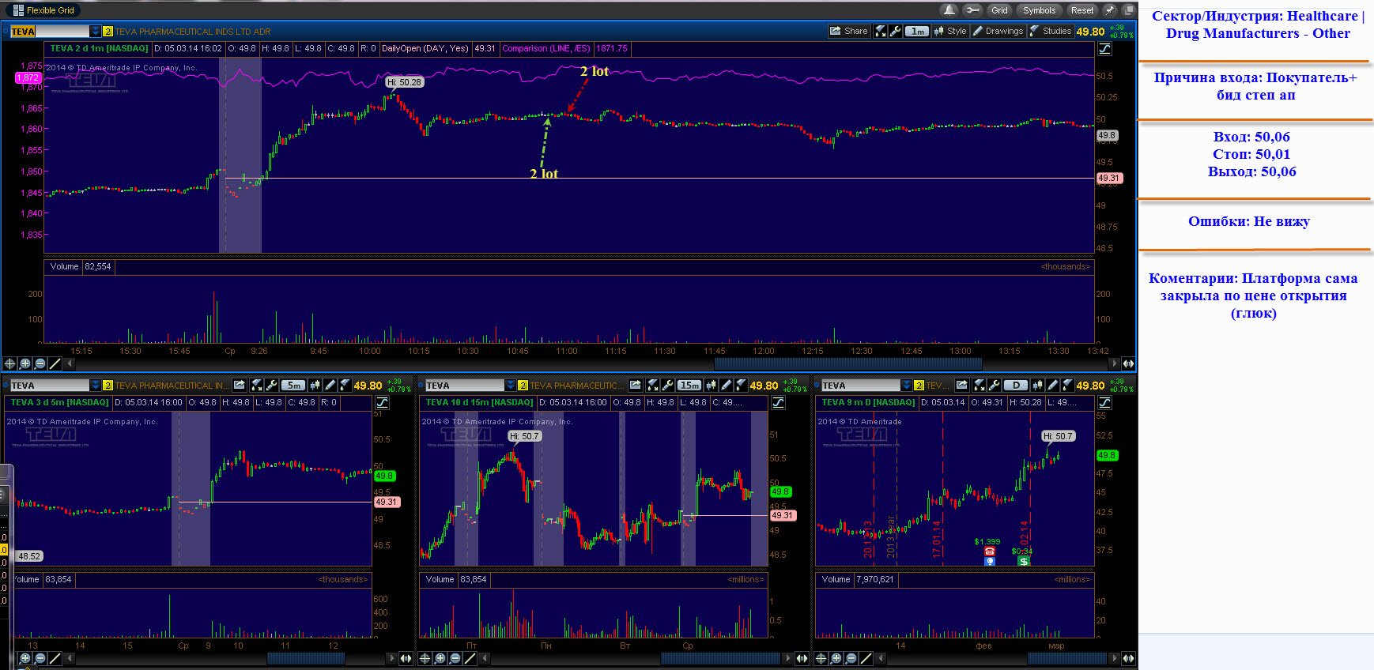Click yellow 2 badge on daily chart
1374x670 pixels.
click(919, 386)
